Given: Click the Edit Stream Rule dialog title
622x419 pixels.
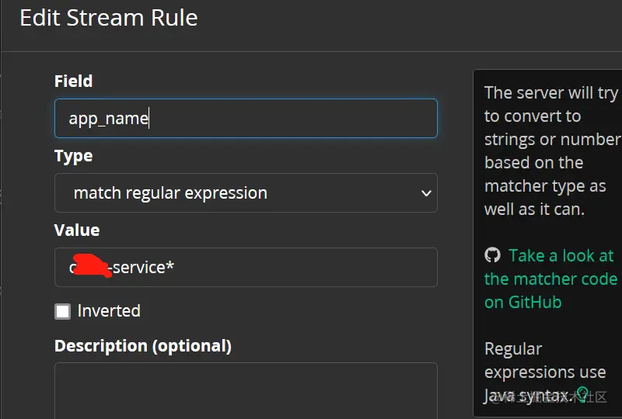Looking at the screenshot, I should tap(109, 18).
